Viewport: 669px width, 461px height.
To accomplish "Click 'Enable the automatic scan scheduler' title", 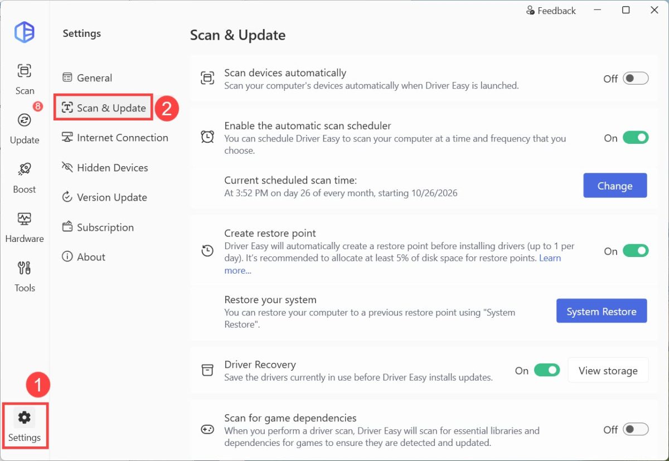I will [308, 125].
